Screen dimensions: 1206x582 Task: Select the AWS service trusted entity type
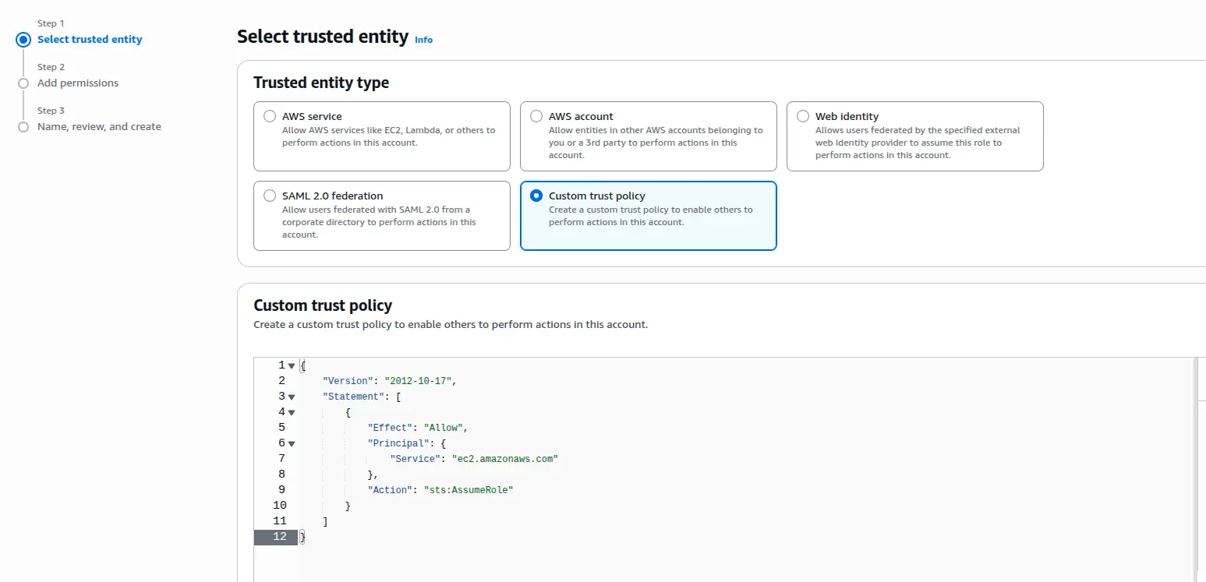pos(269,115)
